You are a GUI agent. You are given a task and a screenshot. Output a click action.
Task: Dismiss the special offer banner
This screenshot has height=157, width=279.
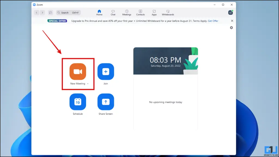[x=232, y=21]
